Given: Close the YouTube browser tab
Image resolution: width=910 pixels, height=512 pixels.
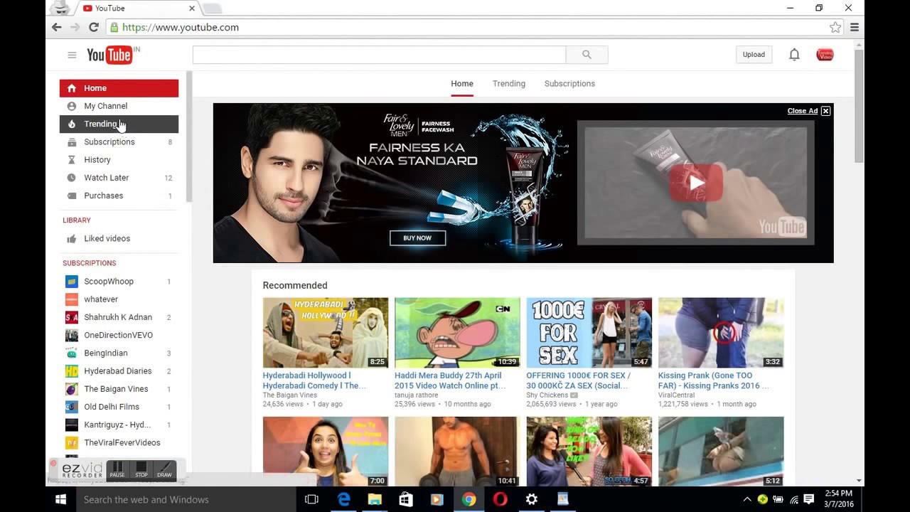Looking at the screenshot, I should [192, 9].
